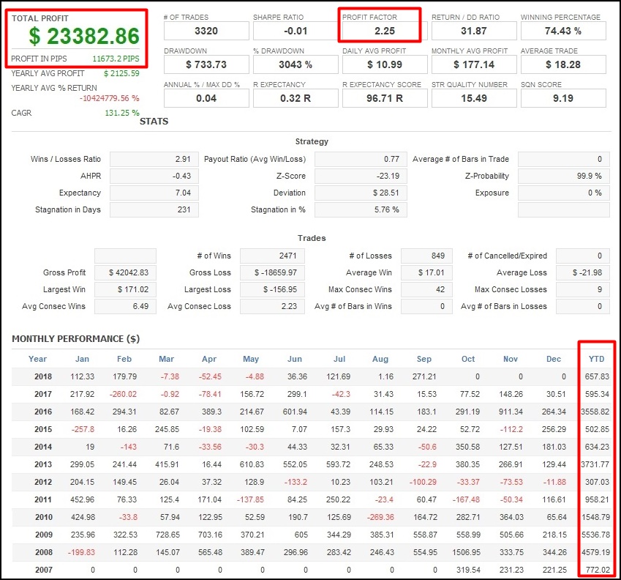Click the YTD column header
The image size is (621, 580).
point(596,359)
